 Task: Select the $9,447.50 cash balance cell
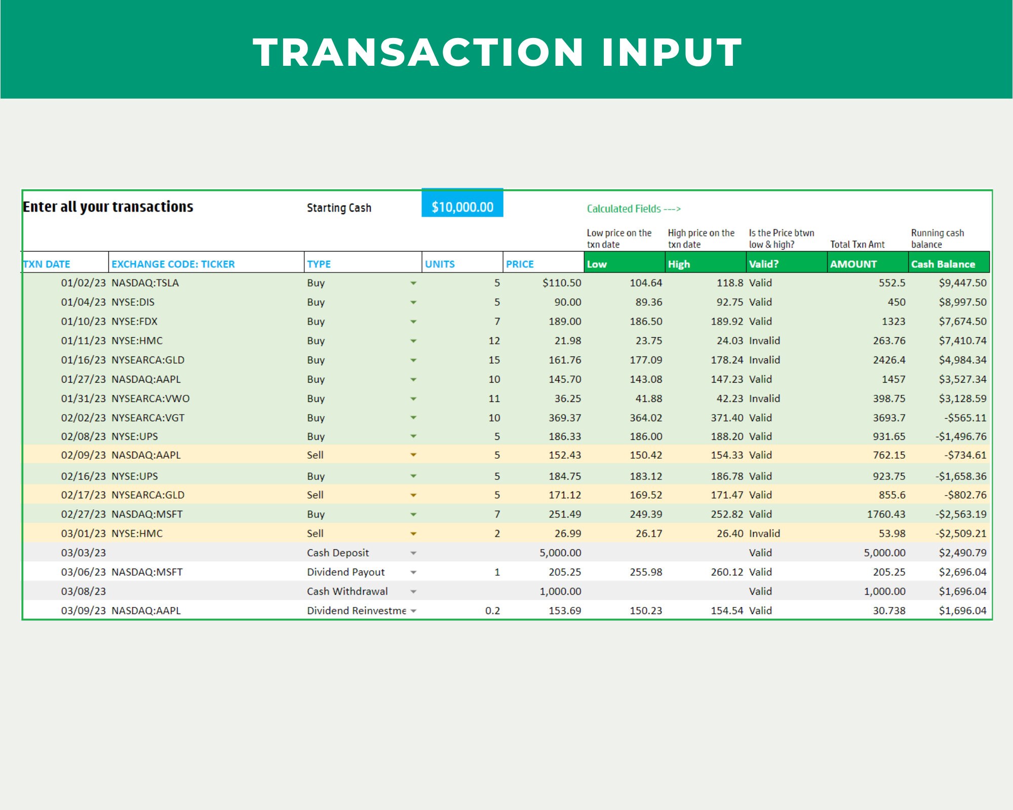coord(949,283)
